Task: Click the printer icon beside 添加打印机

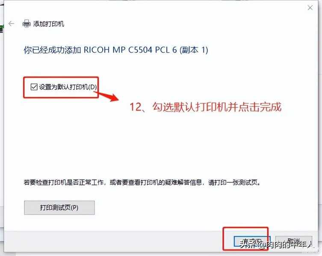Action: [x=27, y=24]
